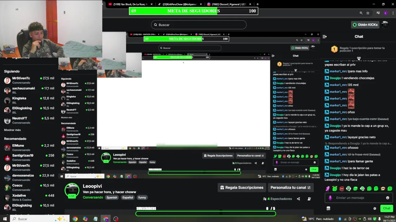
Task: Open the OBS Studio taskbar icon
Action: pos(116,219)
